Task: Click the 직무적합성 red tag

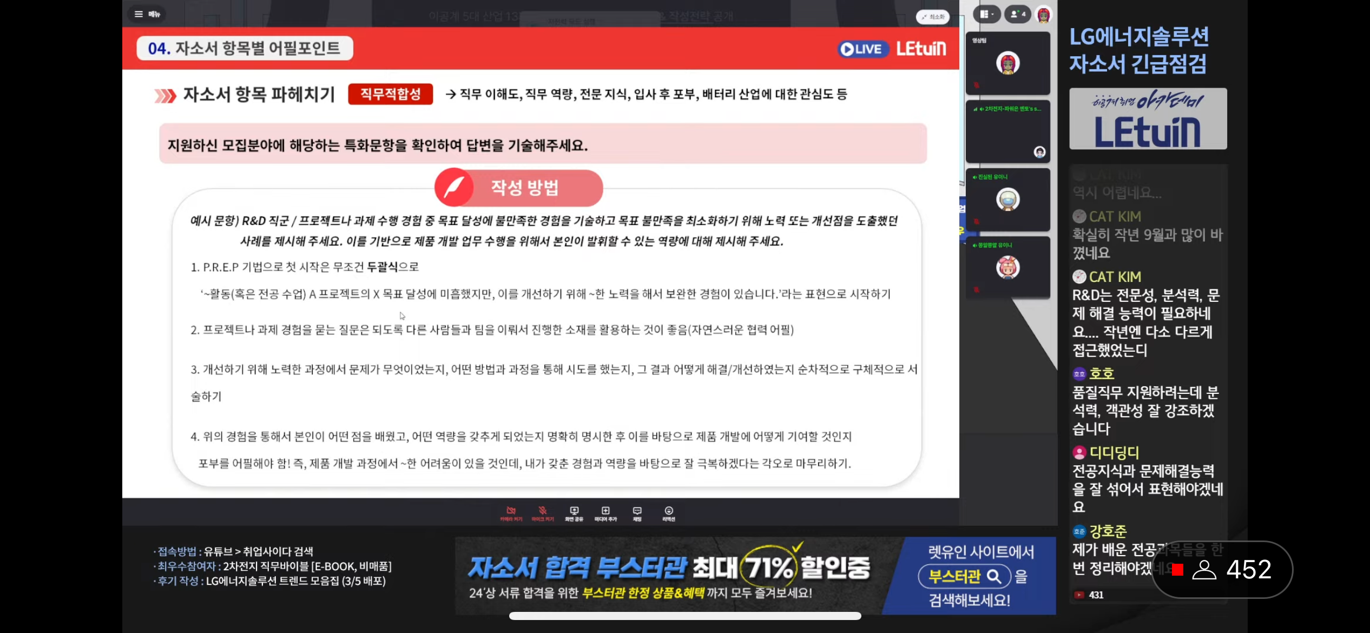Action: coord(390,94)
